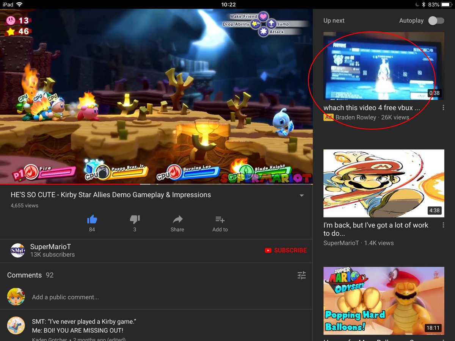Screen dimensions: 455x341
Task: Like the video with thumbs up
Action: (92, 219)
